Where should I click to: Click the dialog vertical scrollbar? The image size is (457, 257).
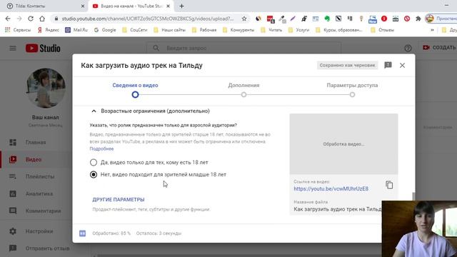(413, 196)
